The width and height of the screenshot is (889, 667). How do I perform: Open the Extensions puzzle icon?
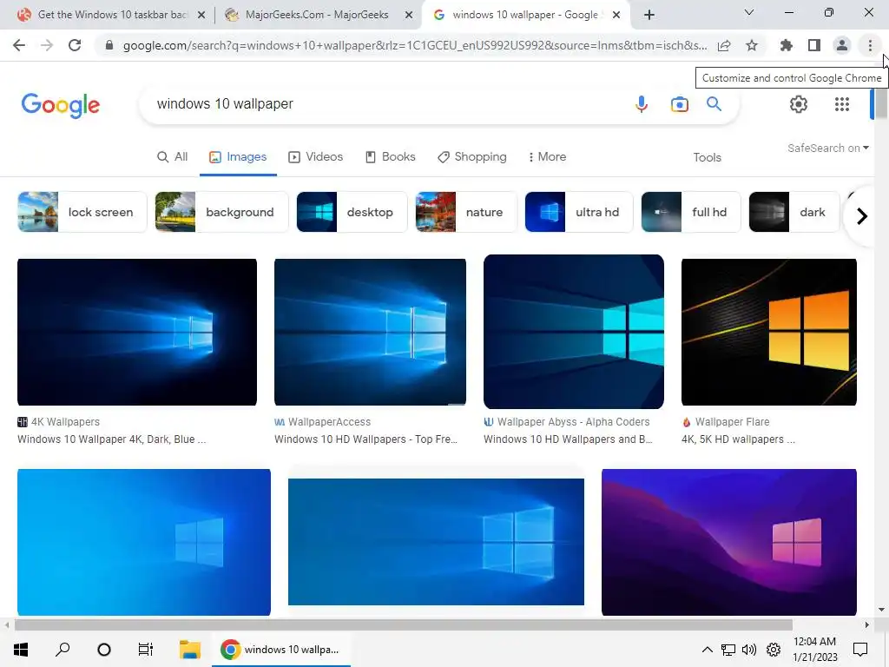[787, 45]
